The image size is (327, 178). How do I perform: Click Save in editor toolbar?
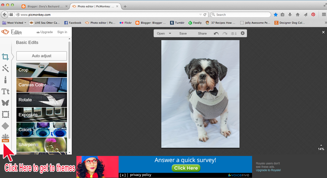(x=183, y=33)
